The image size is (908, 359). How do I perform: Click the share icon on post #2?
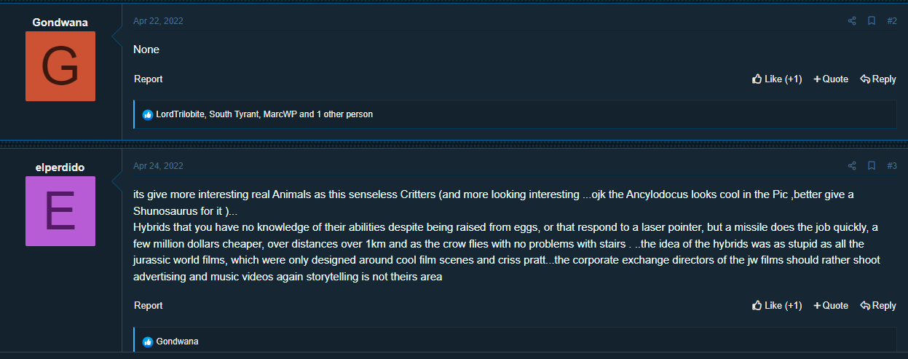(x=852, y=21)
